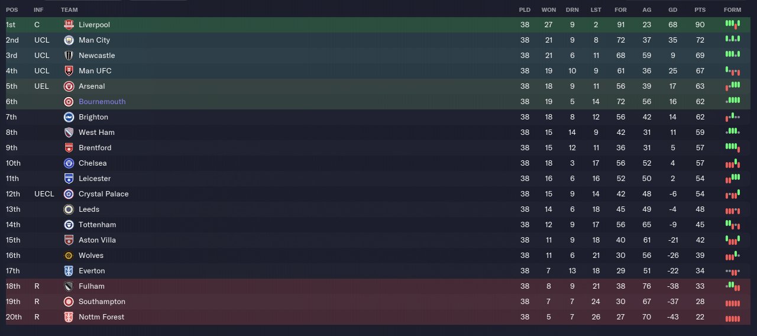The width and height of the screenshot is (757, 336).
Task: Select the Fulham relegation row
Action: tap(378, 286)
